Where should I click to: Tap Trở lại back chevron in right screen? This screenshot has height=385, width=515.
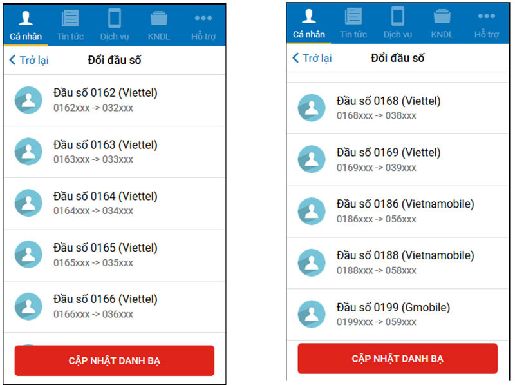(295, 58)
